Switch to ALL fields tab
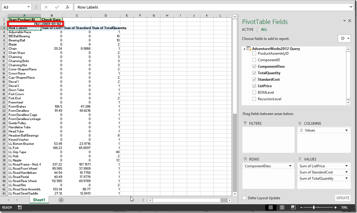The width and height of the screenshot is (357, 213). point(264,29)
